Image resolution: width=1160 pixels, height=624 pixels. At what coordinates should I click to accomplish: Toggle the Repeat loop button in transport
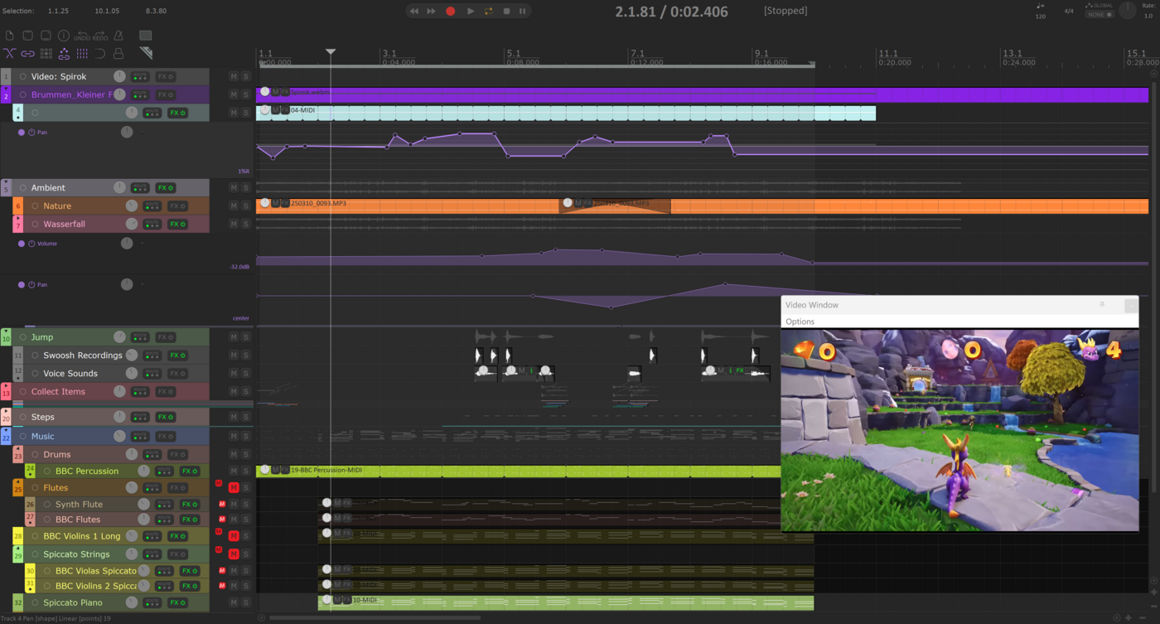tap(488, 11)
